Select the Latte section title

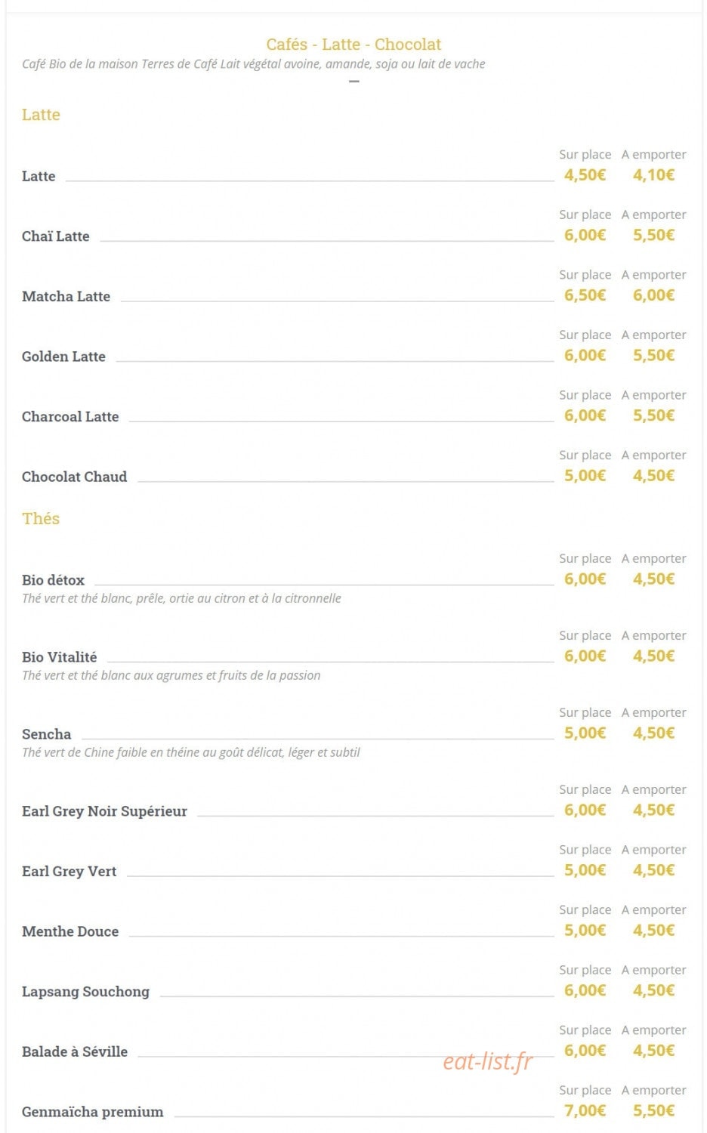(x=41, y=115)
